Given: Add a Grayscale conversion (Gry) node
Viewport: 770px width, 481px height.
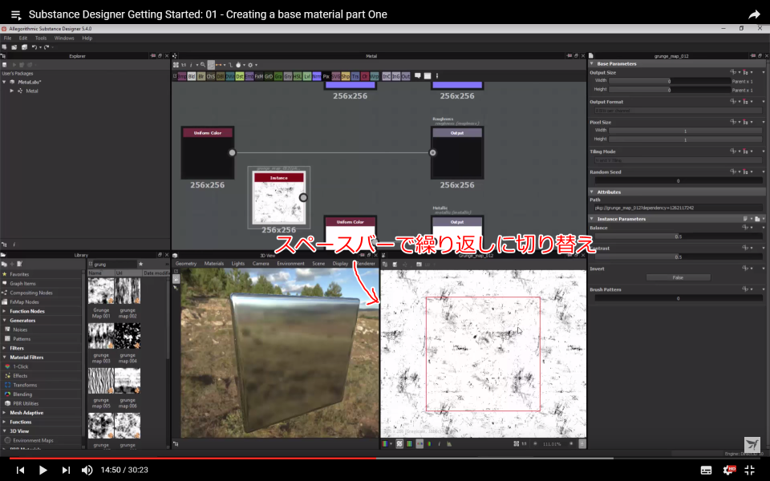Looking at the screenshot, I should [288, 77].
